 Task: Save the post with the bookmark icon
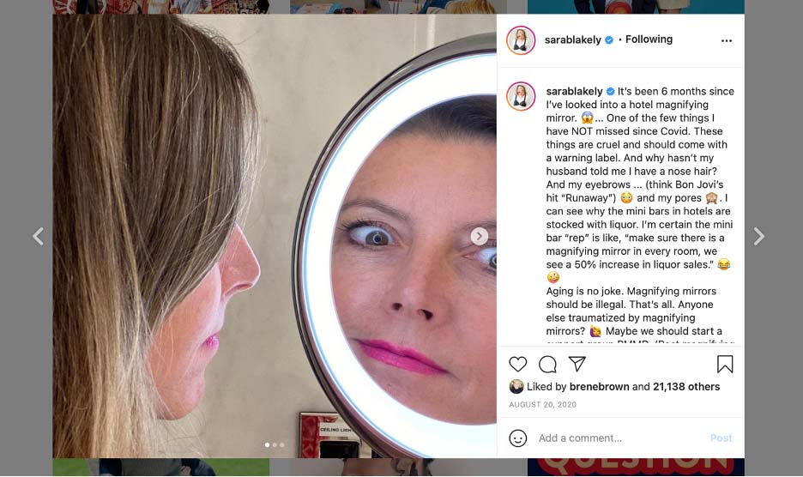click(725, 364)
